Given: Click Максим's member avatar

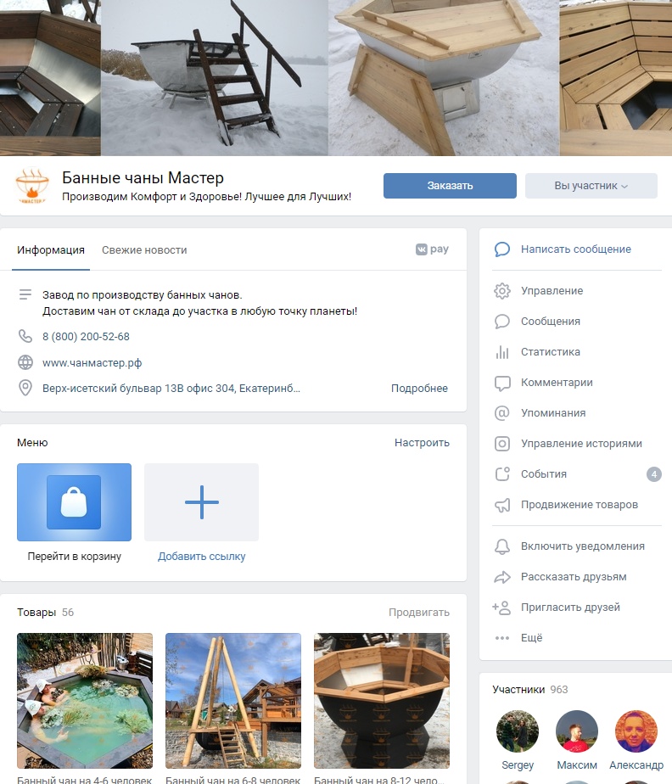Looking at the screenshot, I should tap(577, 731).
